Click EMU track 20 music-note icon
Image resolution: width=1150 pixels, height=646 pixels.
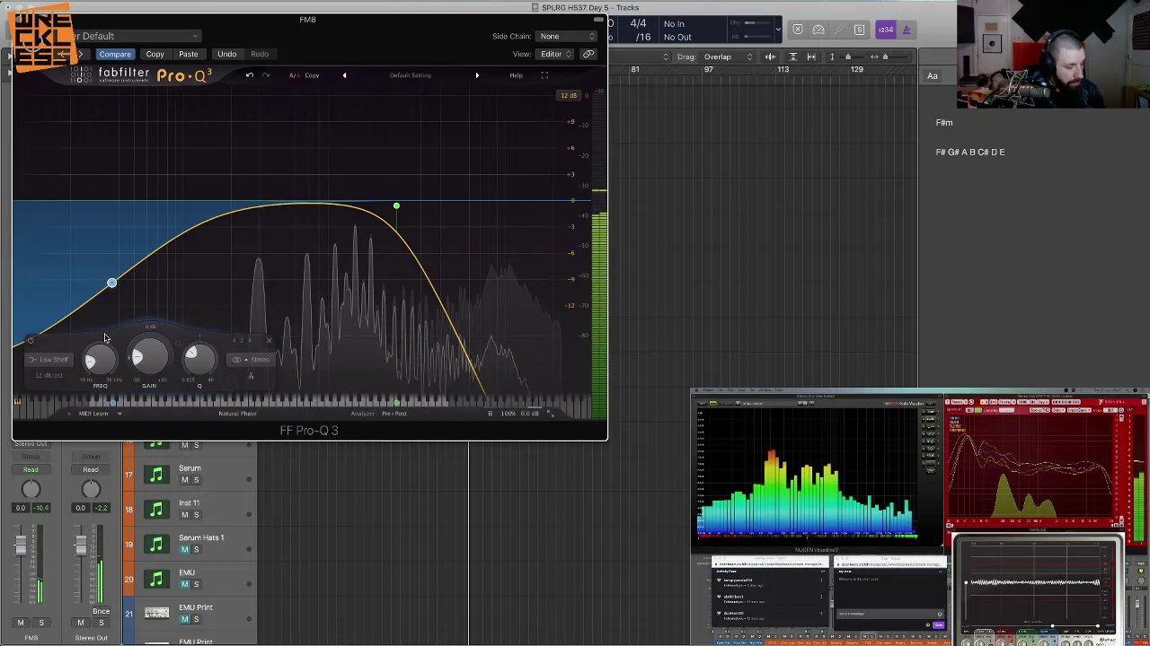click(156, 580)
